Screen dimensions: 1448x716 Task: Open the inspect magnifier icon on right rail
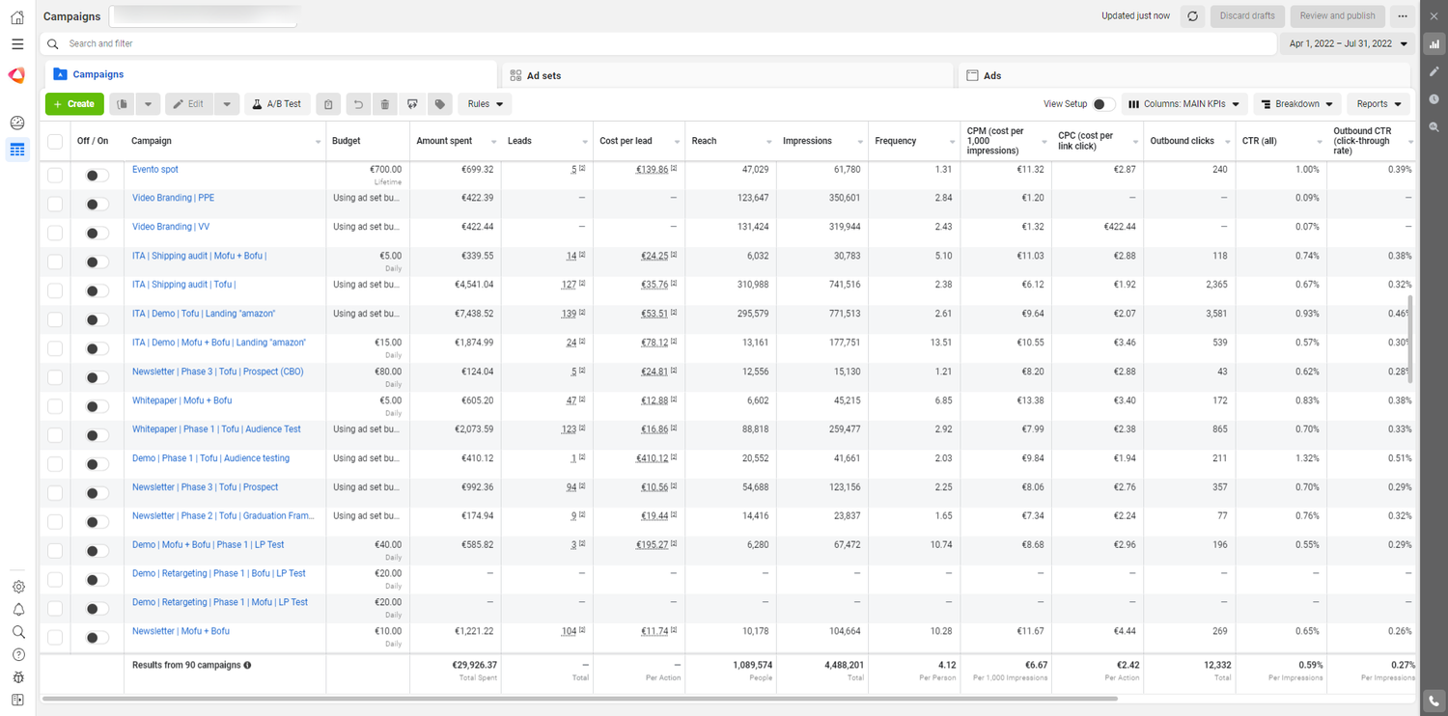(1434, 127)
